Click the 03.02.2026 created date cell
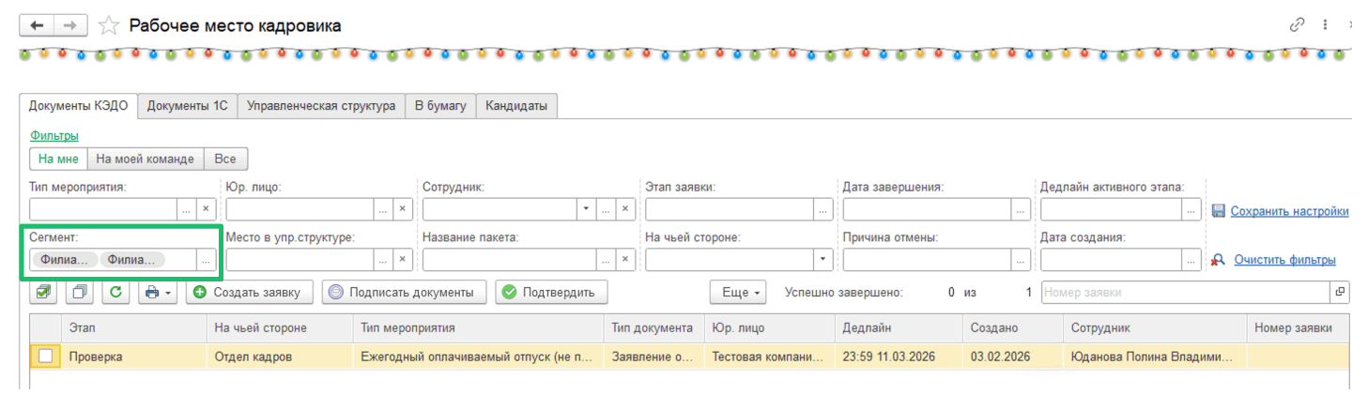The height and width of the screenshot is (410, 1368). tap(1013, 357)
